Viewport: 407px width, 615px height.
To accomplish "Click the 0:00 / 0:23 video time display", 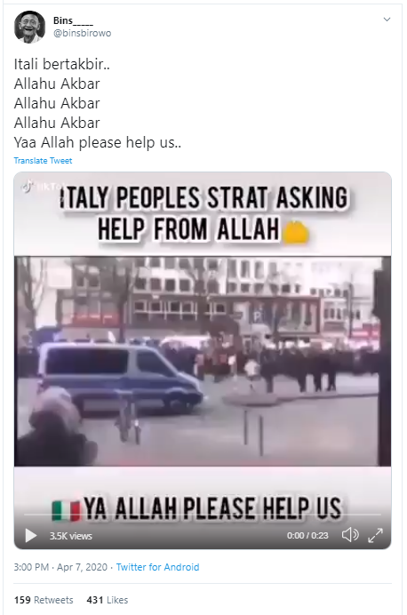I will click(307, 536).
